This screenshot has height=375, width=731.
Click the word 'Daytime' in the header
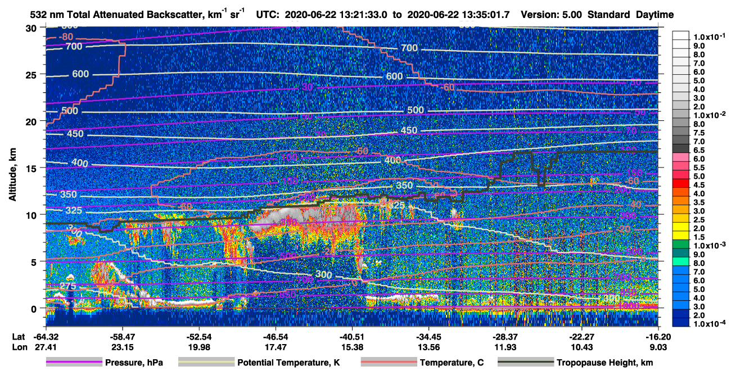point(654,15)
